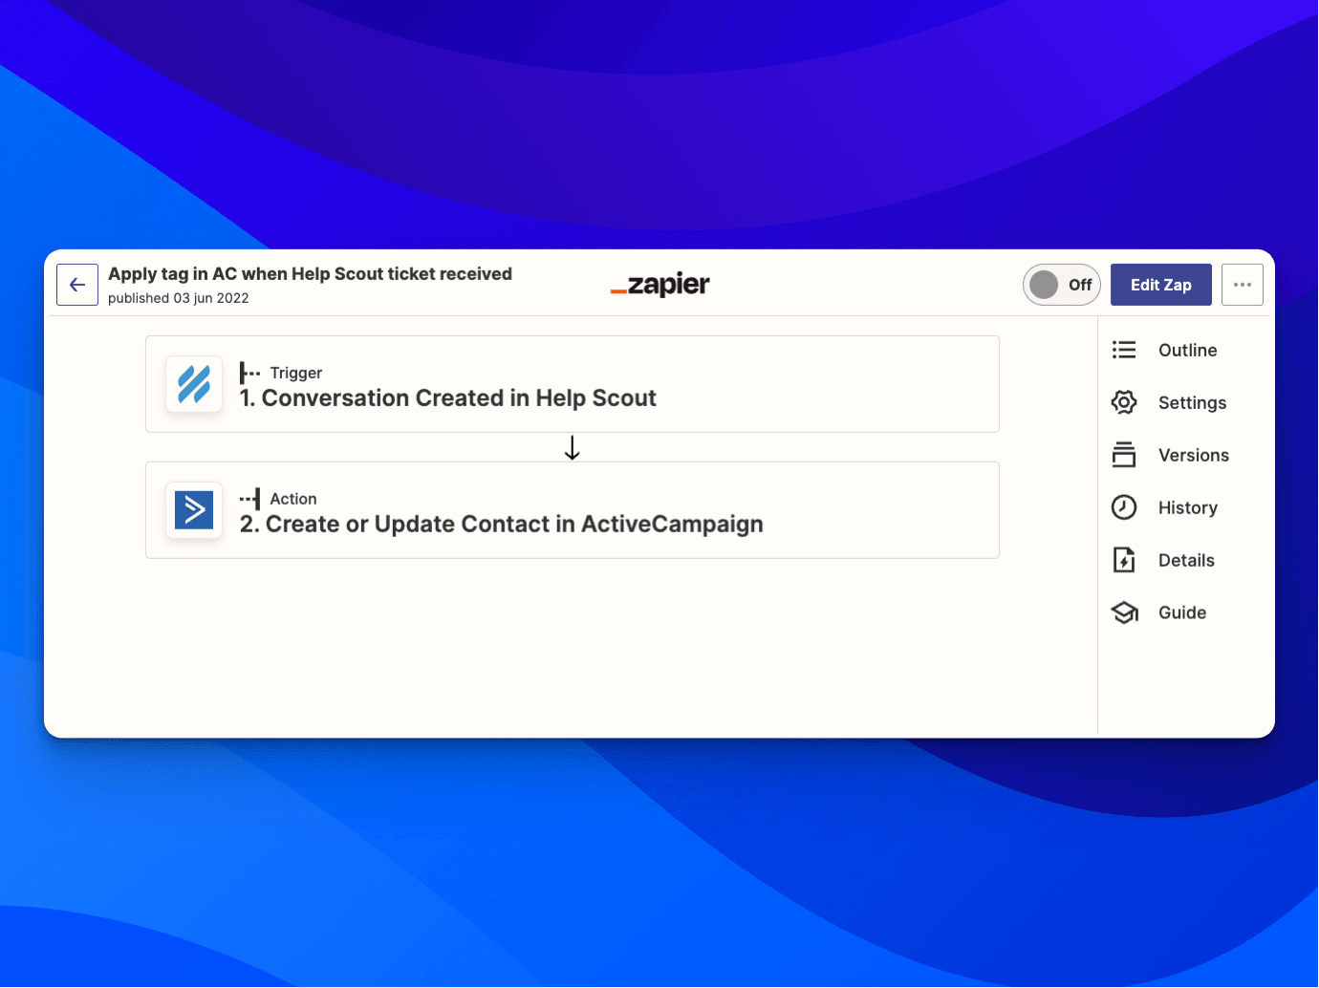Click the ActiveCampaign app icon
This screenshot has height=988, width=1319.
194,510
